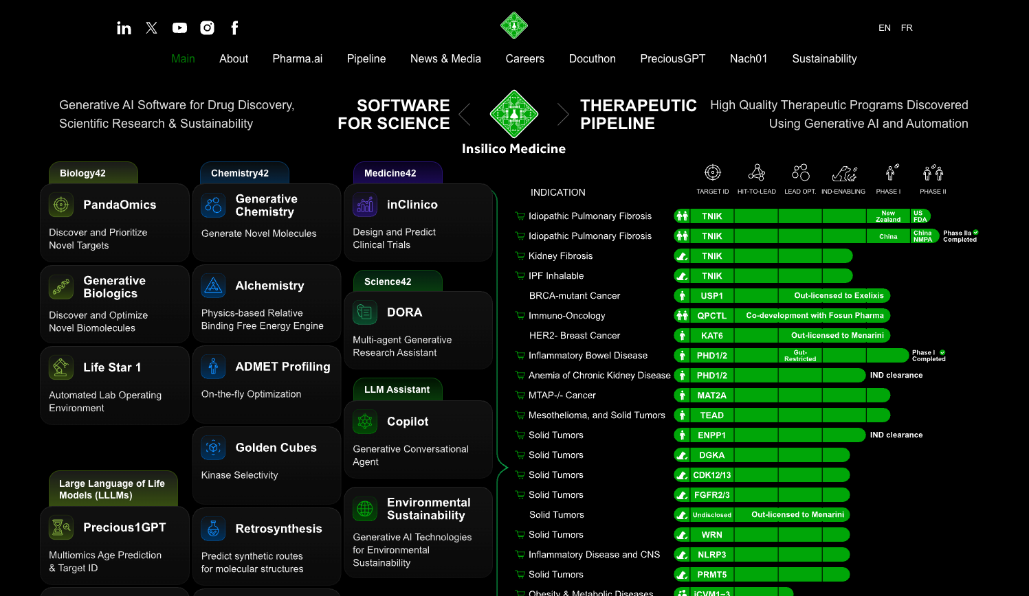
Task: Click the inClinico chart icon
Action: [x=365, y=205]
